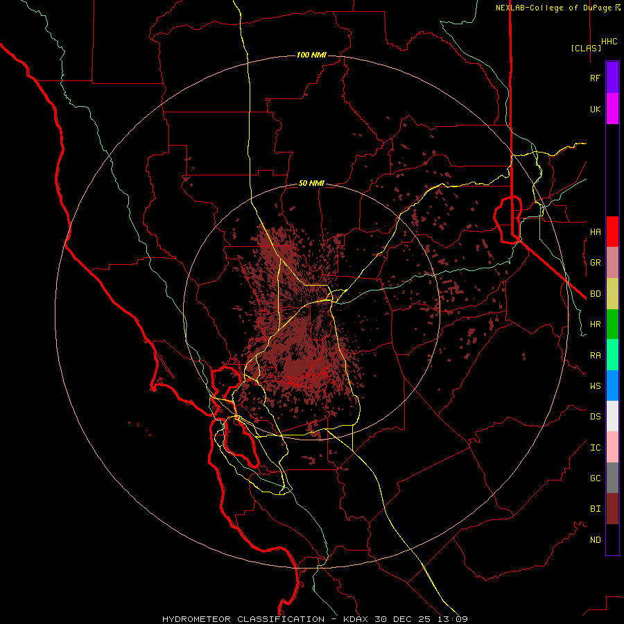Click the UK magenta legend swatch

click(612, 109)
